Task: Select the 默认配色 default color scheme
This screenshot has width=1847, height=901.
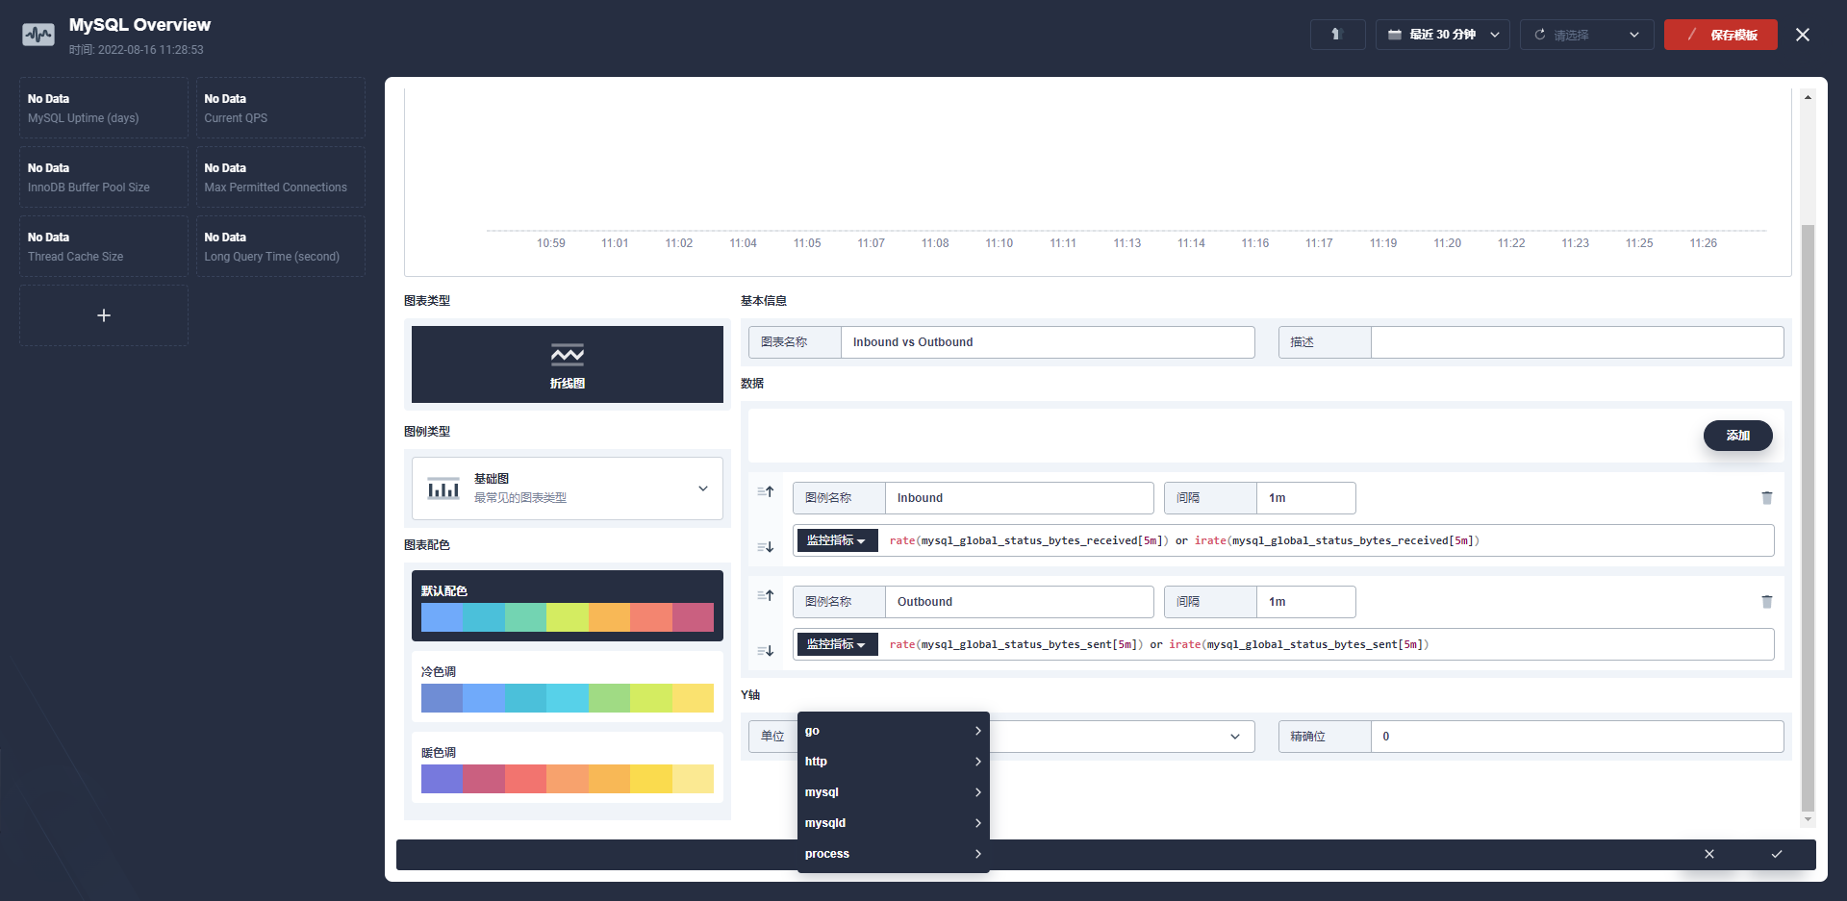Action: [568, 606]
